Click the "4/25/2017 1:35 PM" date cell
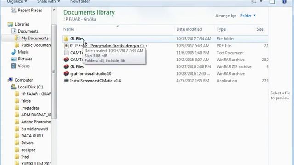The width and height of the screenshot is (294, 165). tap(192, 81)
